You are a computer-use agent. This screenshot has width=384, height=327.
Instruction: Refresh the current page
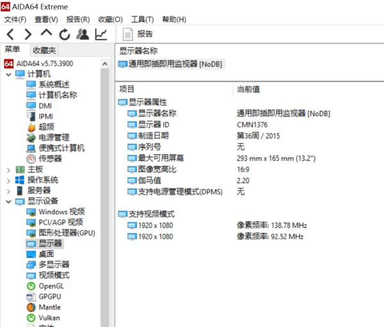[65, 35]
